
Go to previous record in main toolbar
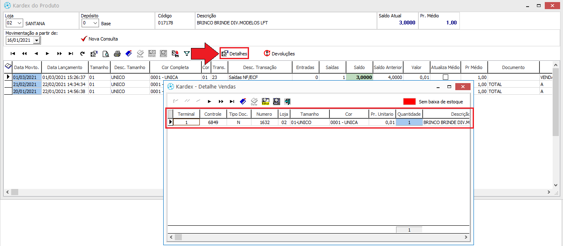[36, 54]
